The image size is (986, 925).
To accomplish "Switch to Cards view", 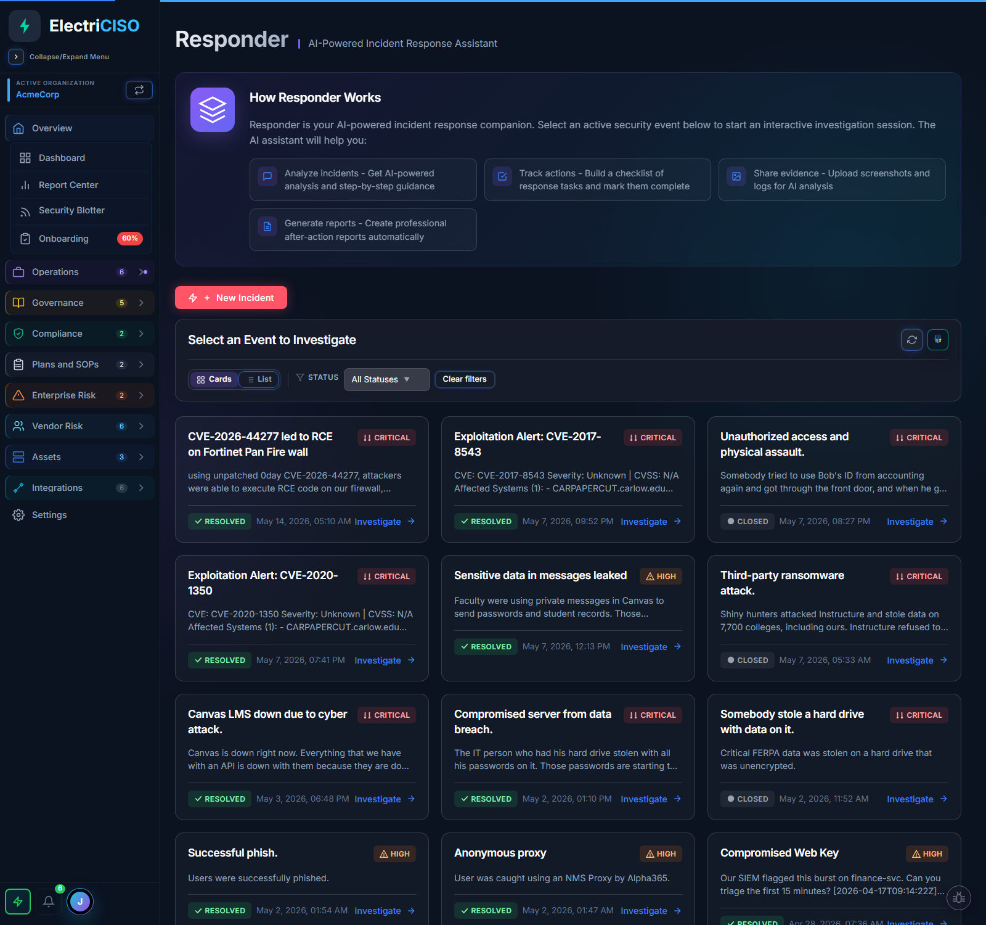I will tap(214, 379).
